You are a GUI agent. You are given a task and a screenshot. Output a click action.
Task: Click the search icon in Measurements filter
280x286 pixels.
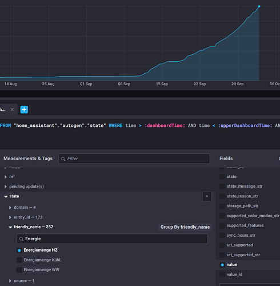tap(63, 158)
